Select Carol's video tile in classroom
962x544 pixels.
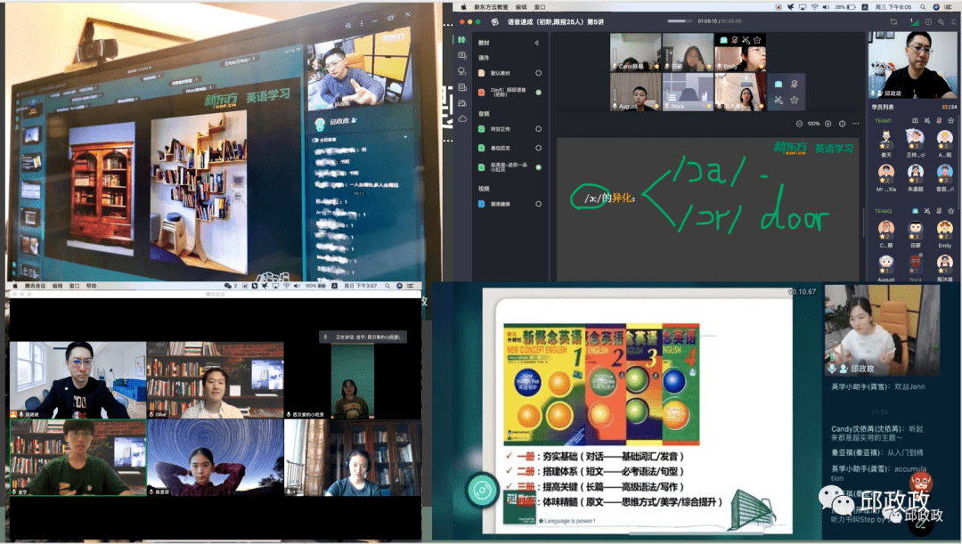pos(635,53)
